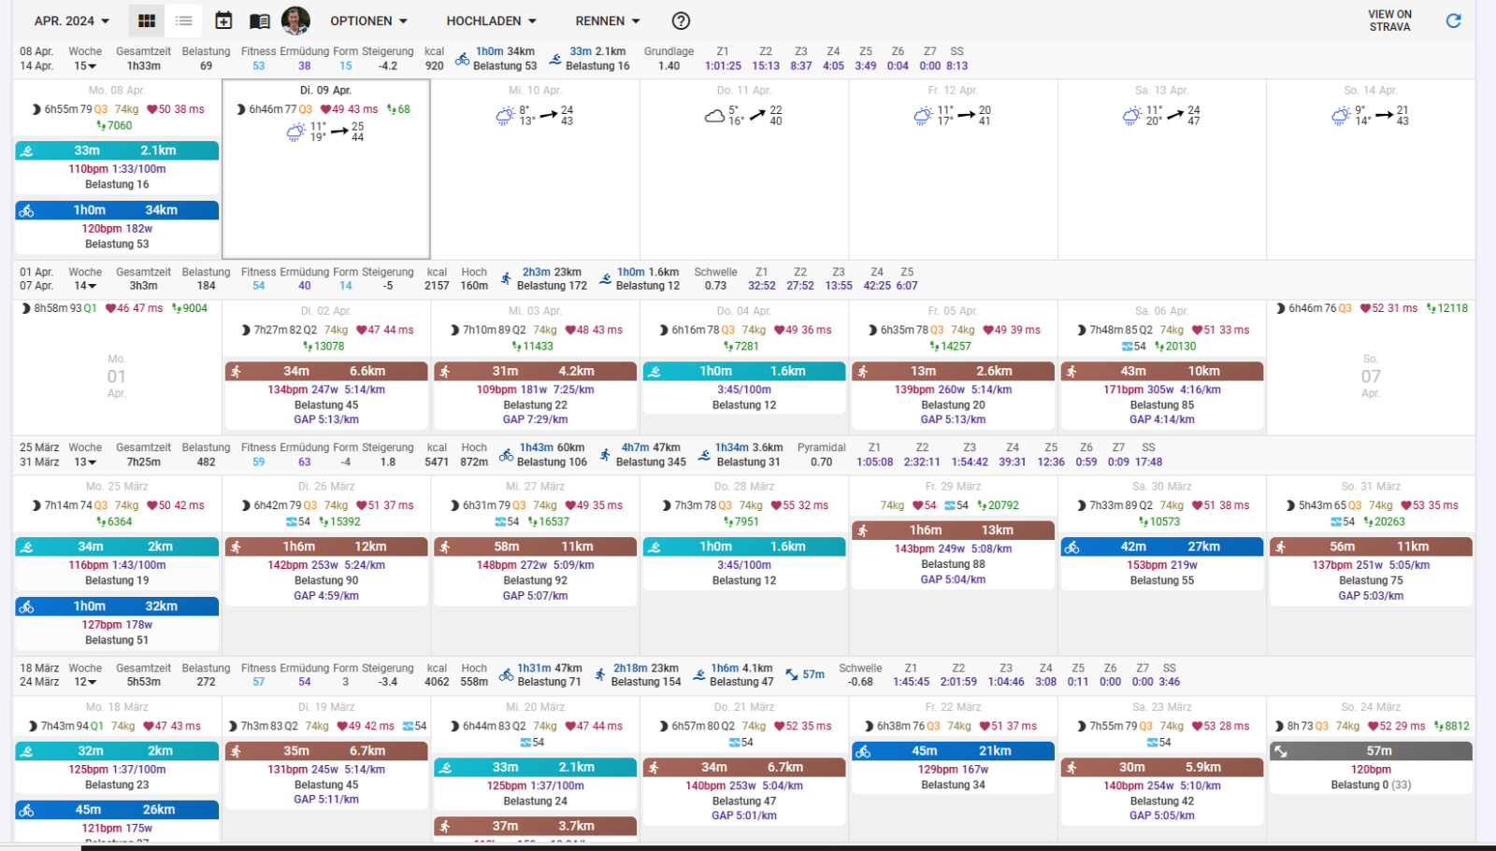Click the add calendar entry icon
The height and width of the screenshot is (851, 1496).
point(223,21)
